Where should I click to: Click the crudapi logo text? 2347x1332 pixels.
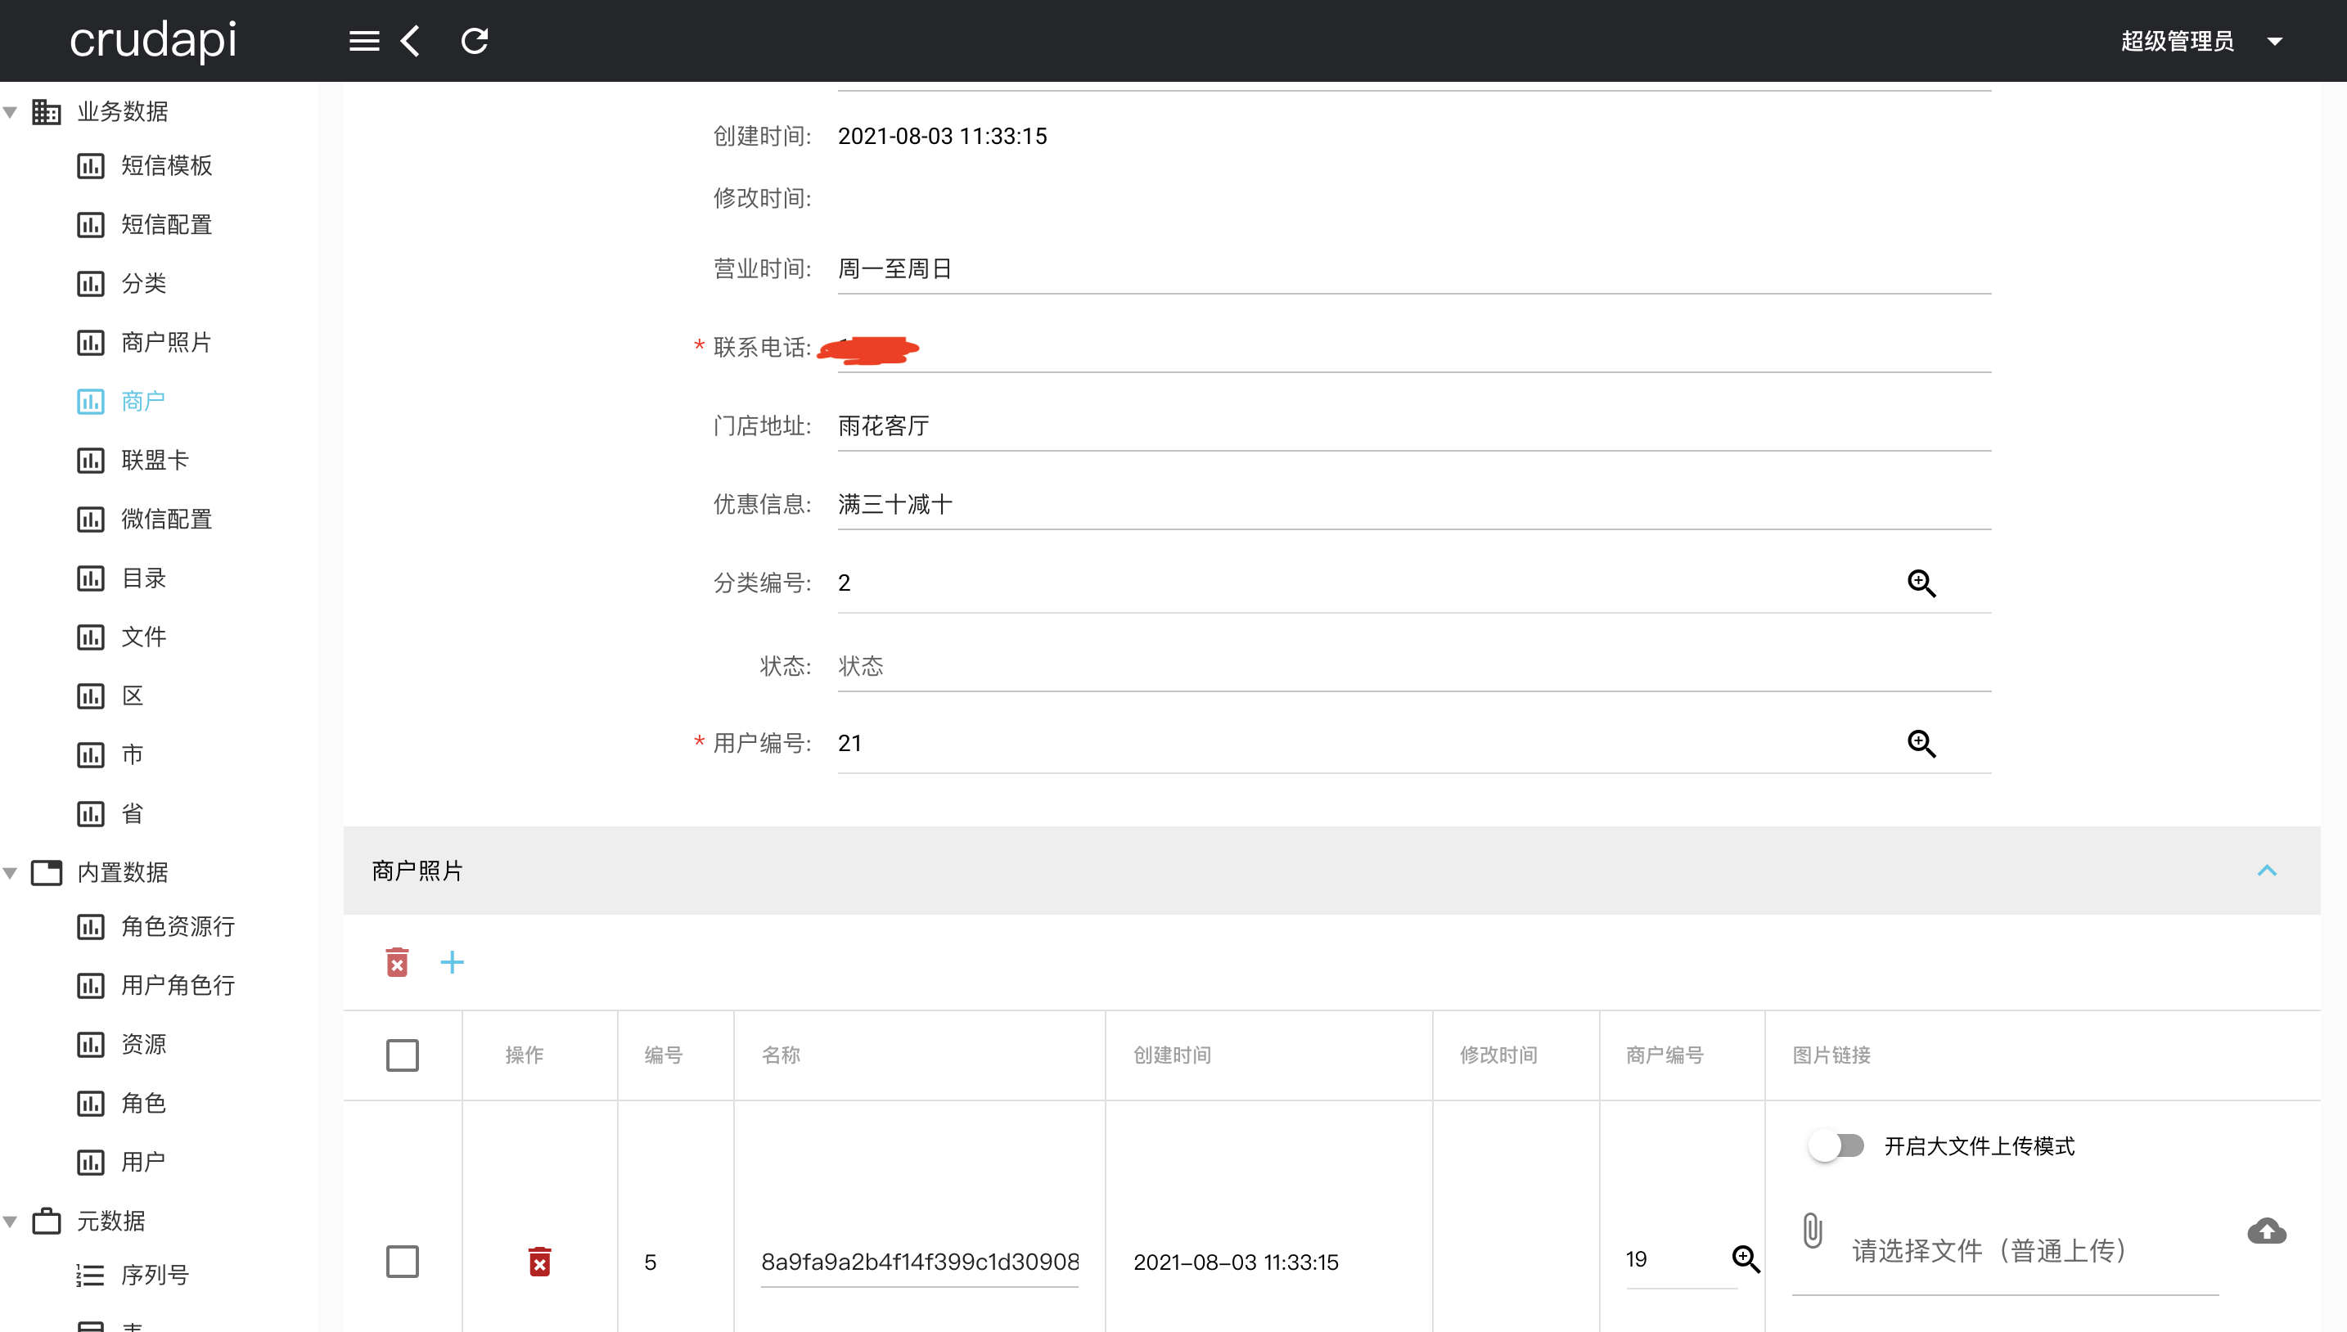(153, 41)
